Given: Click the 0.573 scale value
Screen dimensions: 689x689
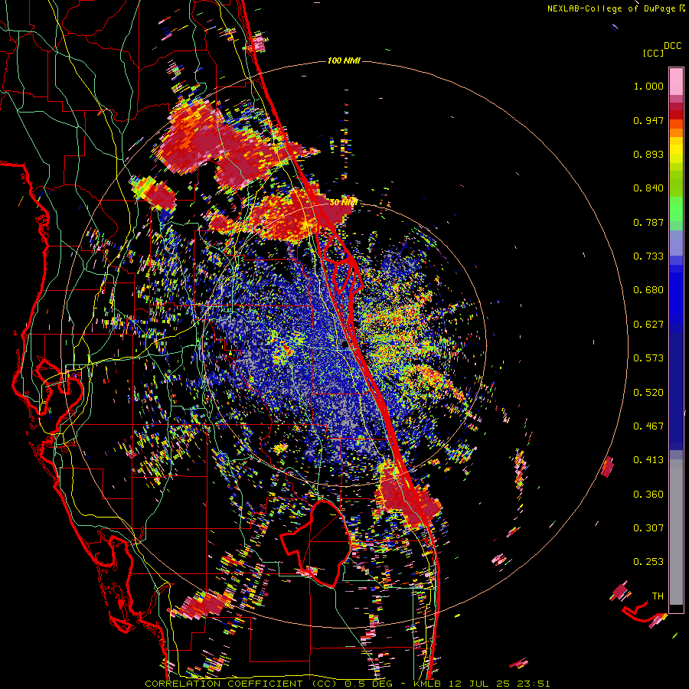Looking at the screenshot, I should 648,358.
